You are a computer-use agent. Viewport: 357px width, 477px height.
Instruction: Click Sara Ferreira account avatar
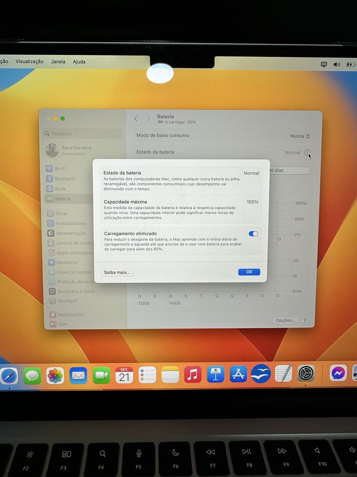52,150
